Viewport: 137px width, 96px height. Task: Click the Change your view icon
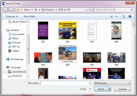pos(112,17)
